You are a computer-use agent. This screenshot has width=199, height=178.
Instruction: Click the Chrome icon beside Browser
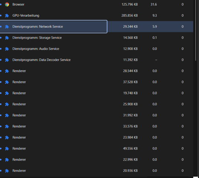(7, 4)
